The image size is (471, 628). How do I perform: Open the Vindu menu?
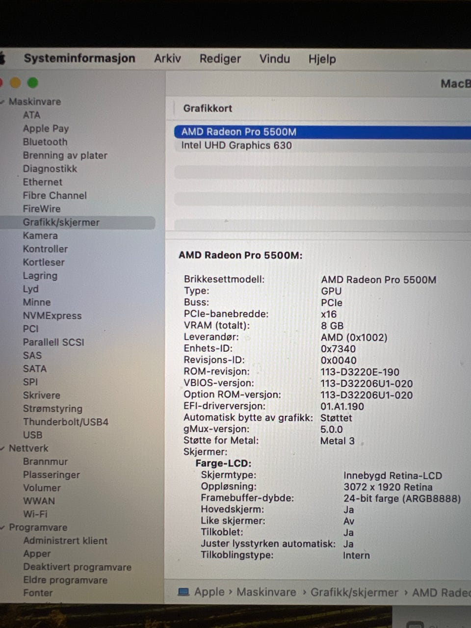(x=274, y=59)
